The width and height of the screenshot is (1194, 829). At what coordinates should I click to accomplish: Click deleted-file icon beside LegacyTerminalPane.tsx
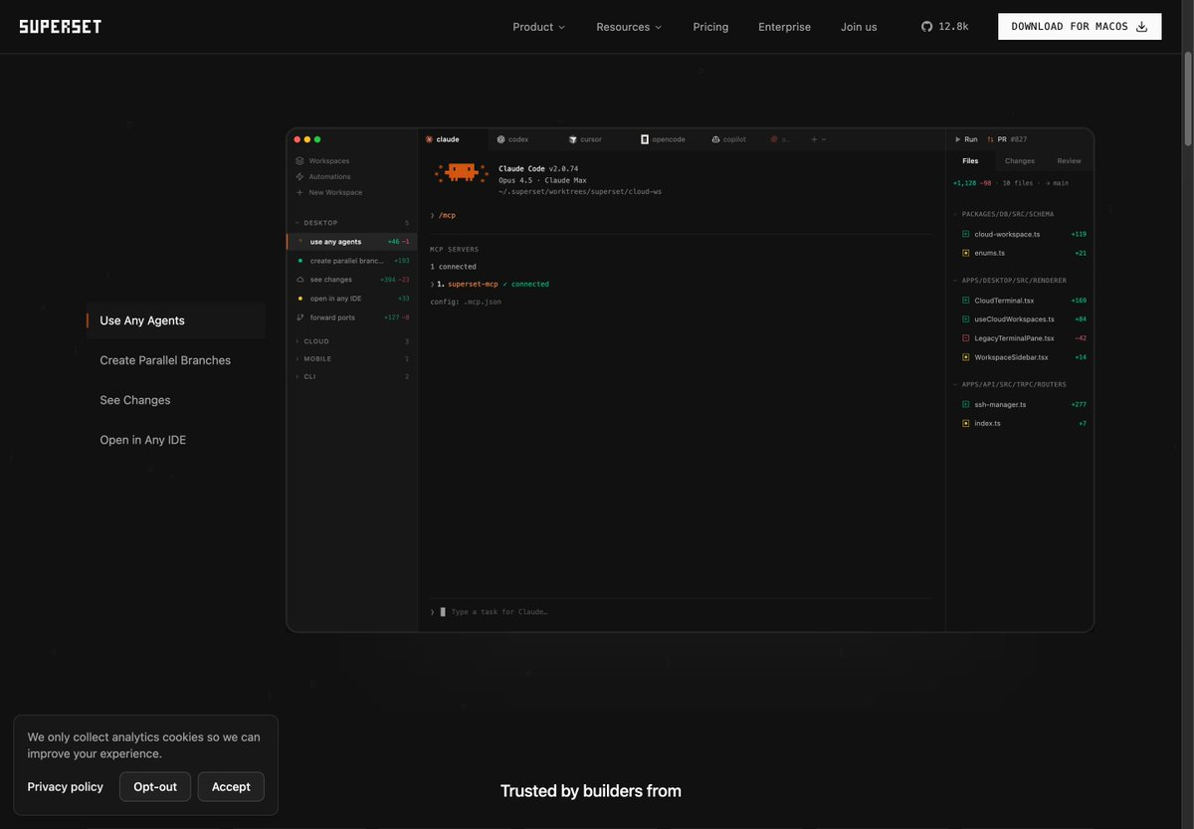(965, 338)
